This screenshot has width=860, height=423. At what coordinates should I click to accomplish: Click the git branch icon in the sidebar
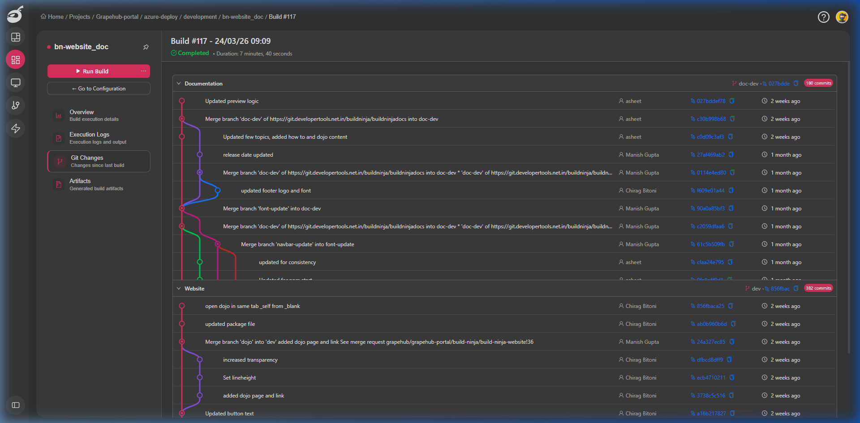coord(16,106)
